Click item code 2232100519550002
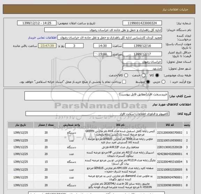 [x=170, y=140]
